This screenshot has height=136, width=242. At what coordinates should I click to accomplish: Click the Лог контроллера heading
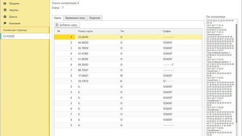(216, 17)
